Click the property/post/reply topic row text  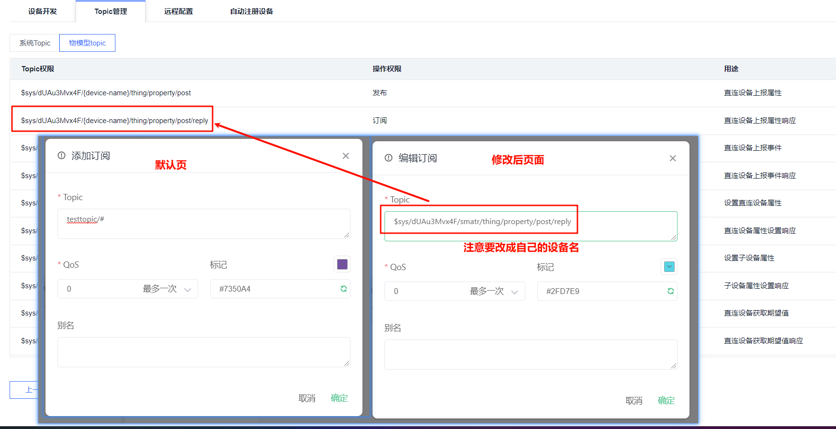coord(114,121)
